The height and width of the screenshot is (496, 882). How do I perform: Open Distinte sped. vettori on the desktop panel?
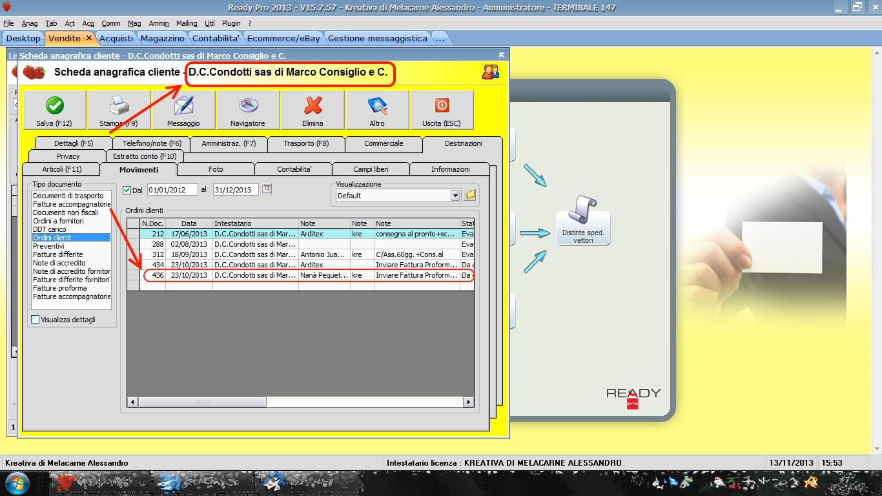click(x=583, y=220)
